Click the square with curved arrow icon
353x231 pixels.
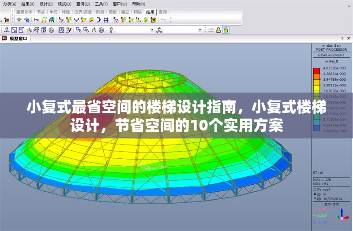(61, 30)
